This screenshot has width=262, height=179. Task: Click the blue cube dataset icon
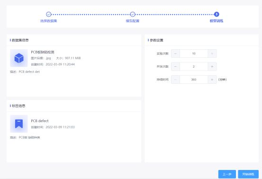(x=19, y=58)
